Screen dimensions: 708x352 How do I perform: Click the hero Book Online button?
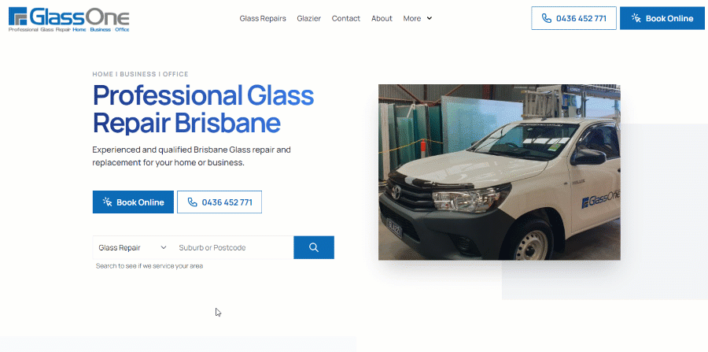(133, 202)
